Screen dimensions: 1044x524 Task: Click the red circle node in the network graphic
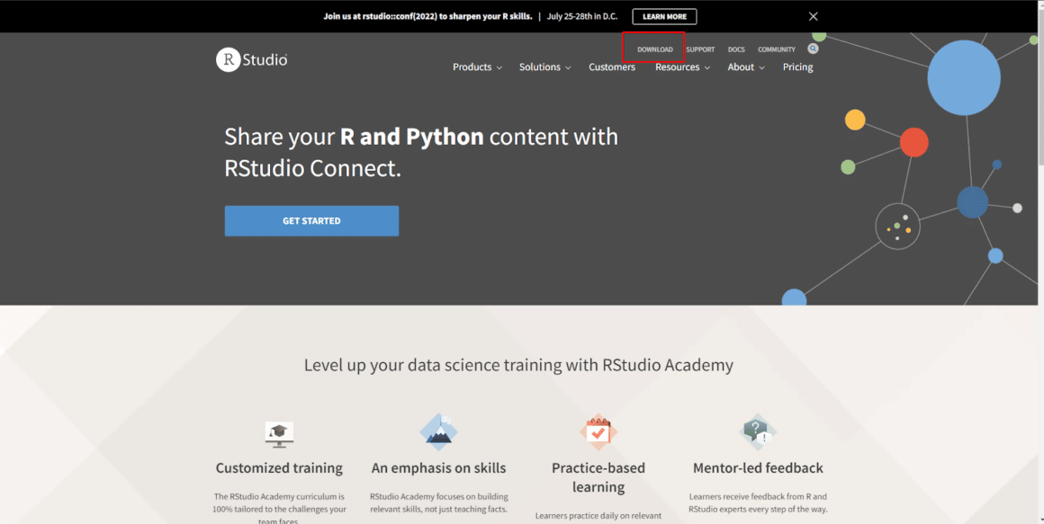(x=914, y=141)
